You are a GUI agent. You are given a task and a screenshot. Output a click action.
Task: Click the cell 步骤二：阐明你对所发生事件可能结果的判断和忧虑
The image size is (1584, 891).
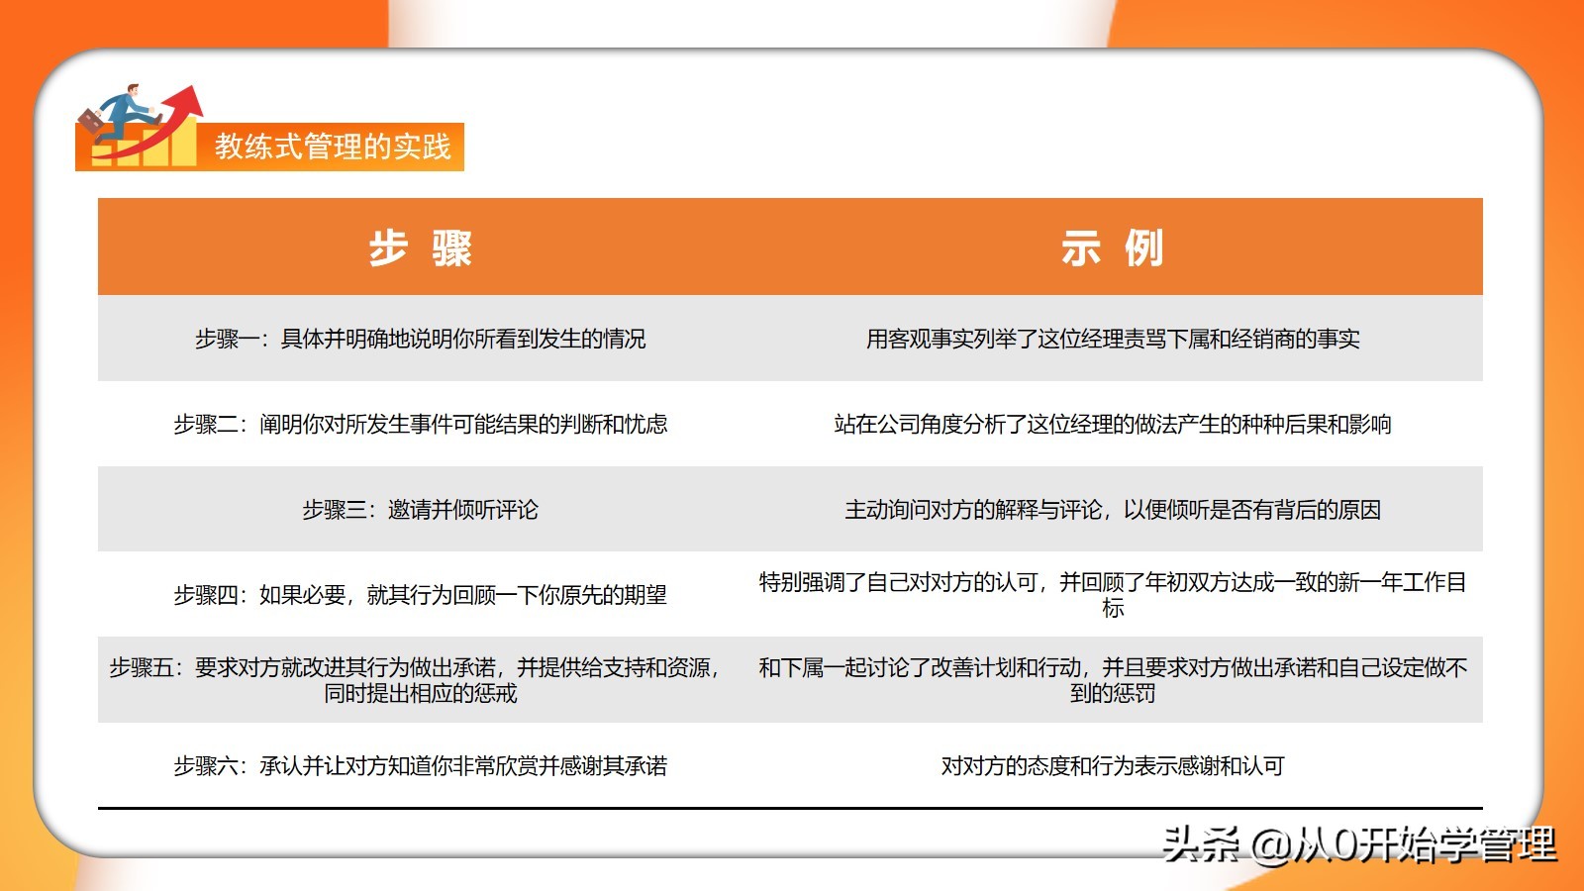click(421, 424)
